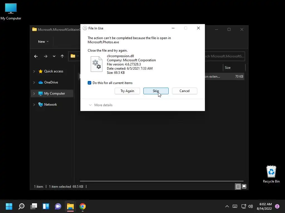Open the Recycle Bin desktop icon
This screenshot has width=285, height=213.
(x=271, y=174)
